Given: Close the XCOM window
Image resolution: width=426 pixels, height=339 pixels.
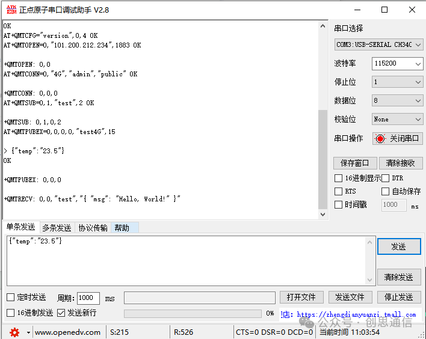Looking at the screenshot, I should coord(412,10).
